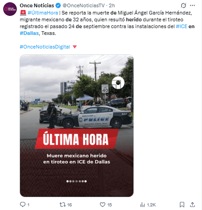Open the Grok explain post icon

[183, 5]
